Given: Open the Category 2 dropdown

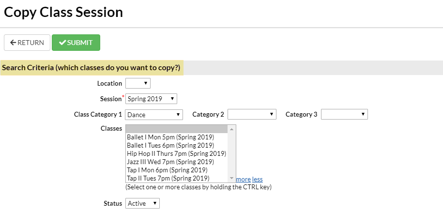Looking at the screenshot, I should 252,115.
